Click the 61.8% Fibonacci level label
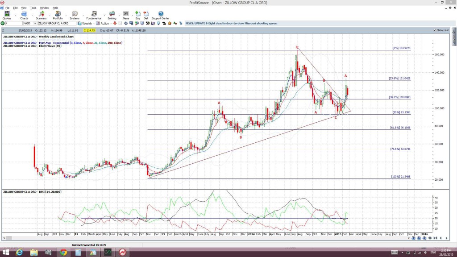Image resolution: width=457 pixels, height=257 pixels. coord(400,128)
